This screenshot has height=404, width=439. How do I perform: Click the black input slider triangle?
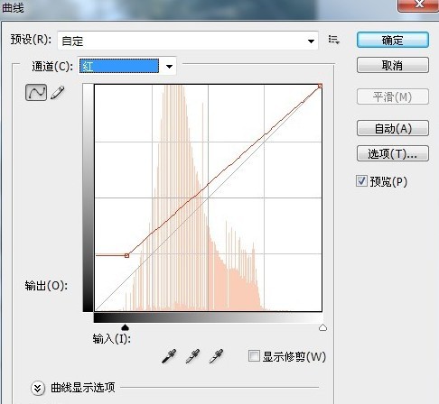click(x=125, y=327)
